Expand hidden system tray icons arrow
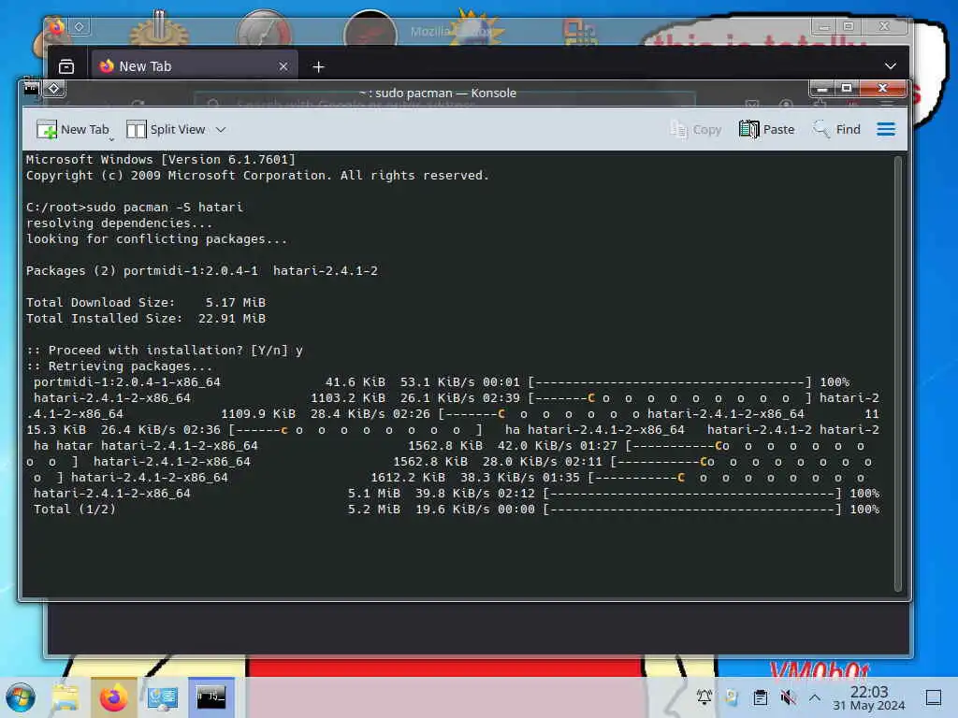 [x=815, y=697]
